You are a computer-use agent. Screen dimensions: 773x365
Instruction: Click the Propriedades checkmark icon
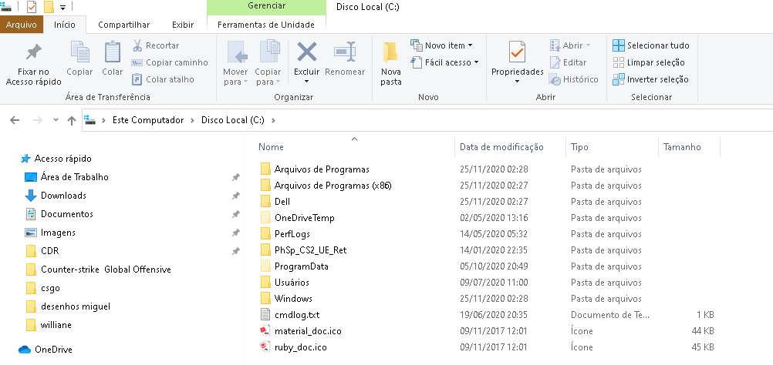pyautogui.click(x=517, y=52)
